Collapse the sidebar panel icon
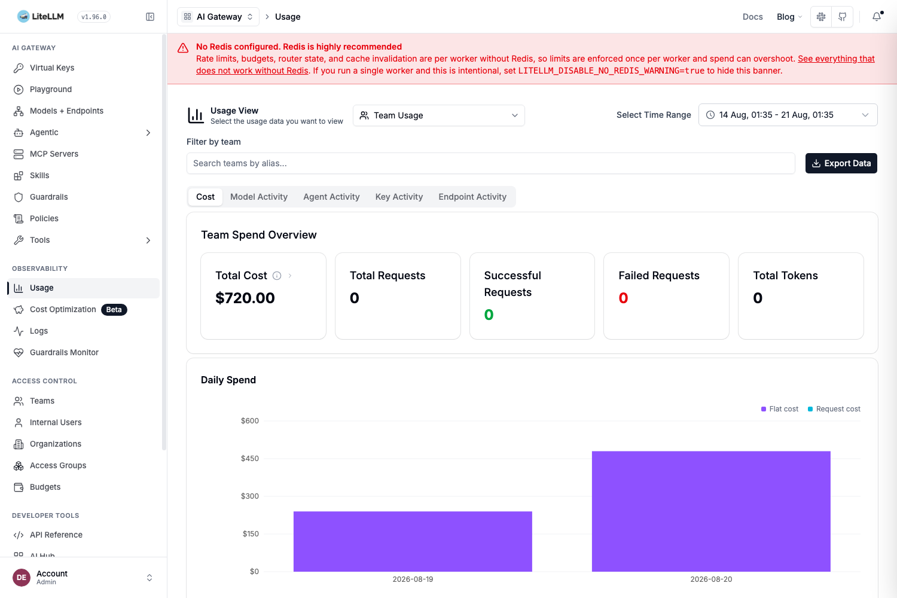Viewport: 897px width, 598px height. (150, 17)
